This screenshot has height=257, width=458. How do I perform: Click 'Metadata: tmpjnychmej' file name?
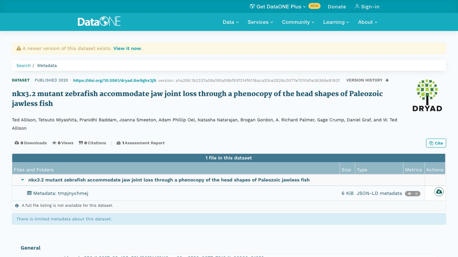[x=61, y=193]
